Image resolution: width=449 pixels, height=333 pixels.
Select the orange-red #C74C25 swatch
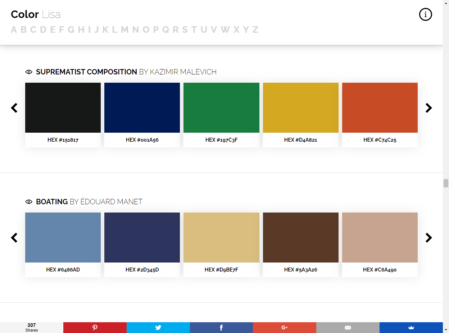(x=380, y=108)
